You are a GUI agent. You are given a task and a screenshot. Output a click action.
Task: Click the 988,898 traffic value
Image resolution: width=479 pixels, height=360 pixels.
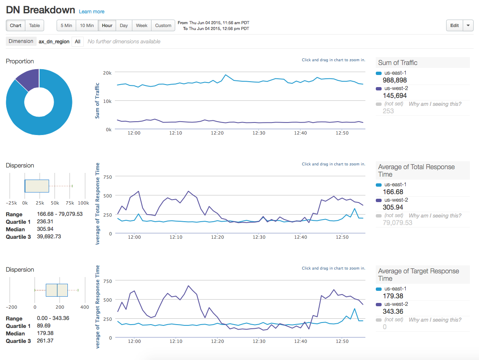(x=395, y=80)
